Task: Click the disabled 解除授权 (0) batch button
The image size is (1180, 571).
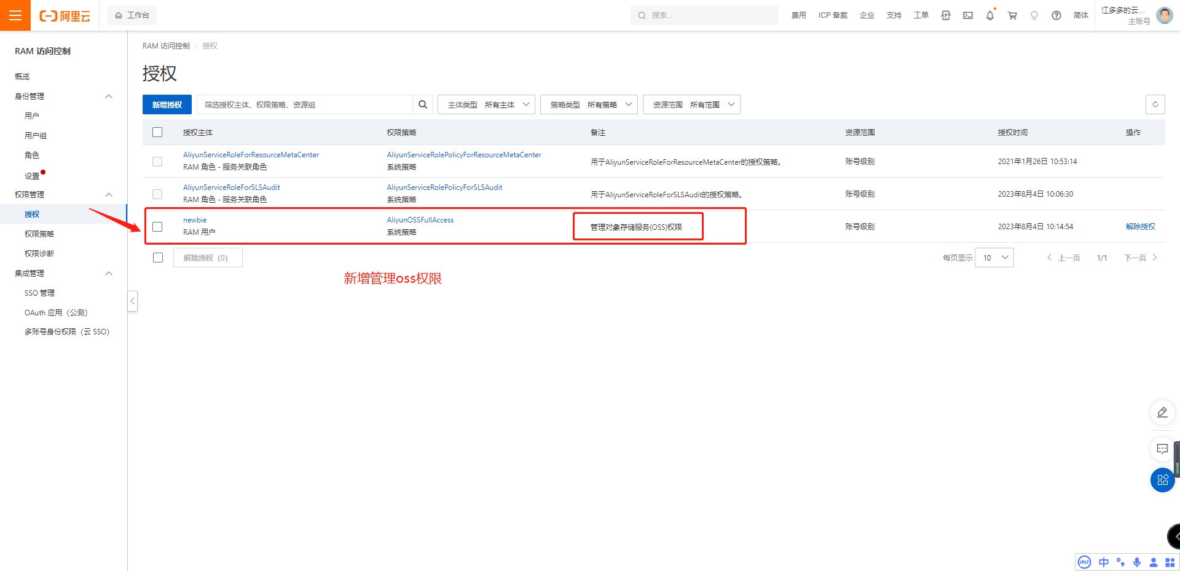Action: [x=208, y=258]
